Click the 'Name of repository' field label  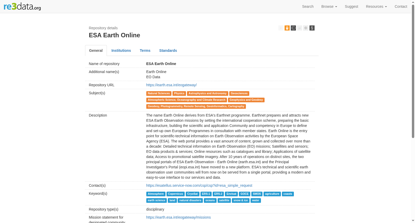click(104, 64)
